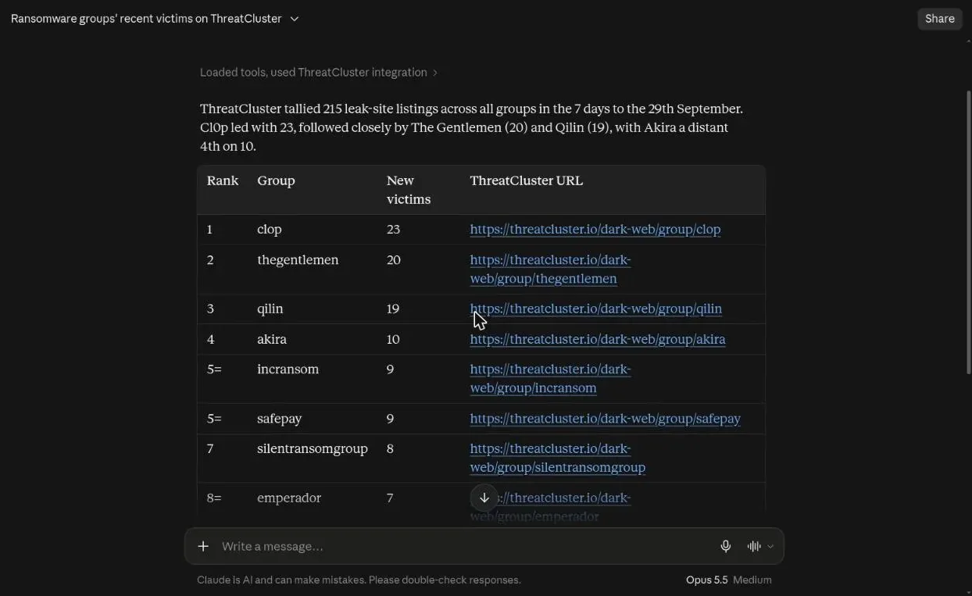Click the scroll-to-bottom arrow button
This screenshot has height=596, width=972.
tap(484, 498)
